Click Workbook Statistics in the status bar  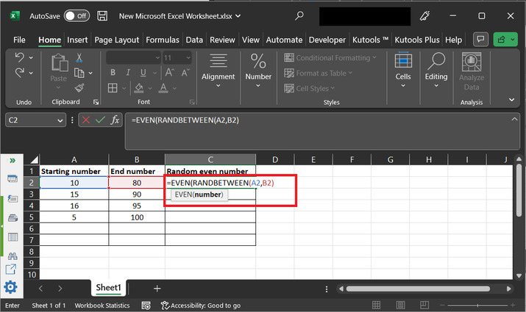pos(102,305)
